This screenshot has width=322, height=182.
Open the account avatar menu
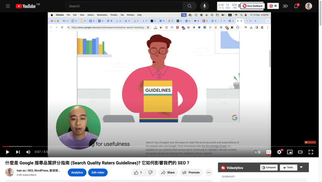(x=308, y=6)
